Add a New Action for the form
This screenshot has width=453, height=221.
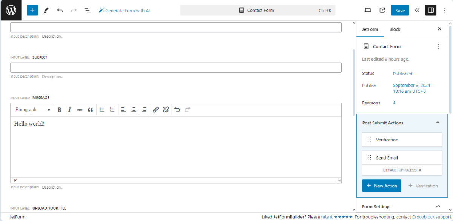382,185
